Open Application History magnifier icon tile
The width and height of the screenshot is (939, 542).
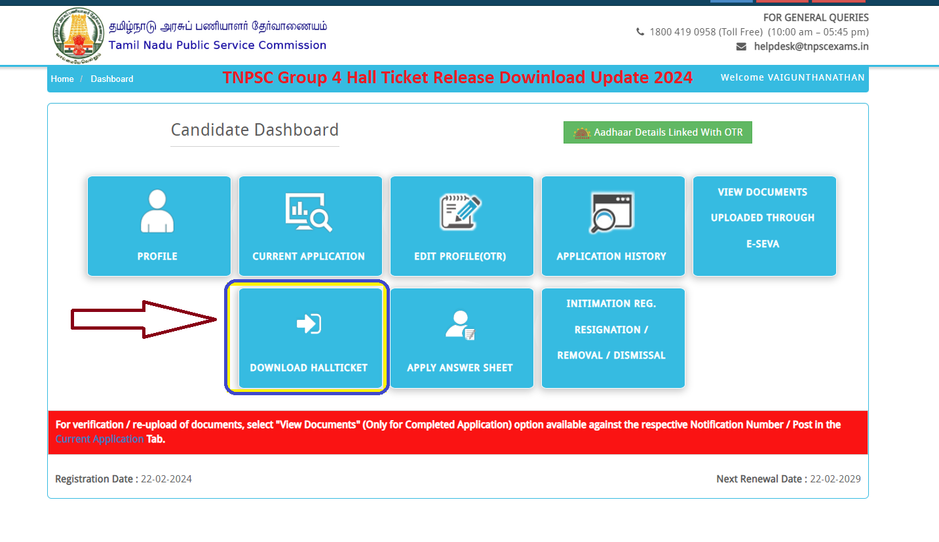pyautogui.click(x=612, y=212)
